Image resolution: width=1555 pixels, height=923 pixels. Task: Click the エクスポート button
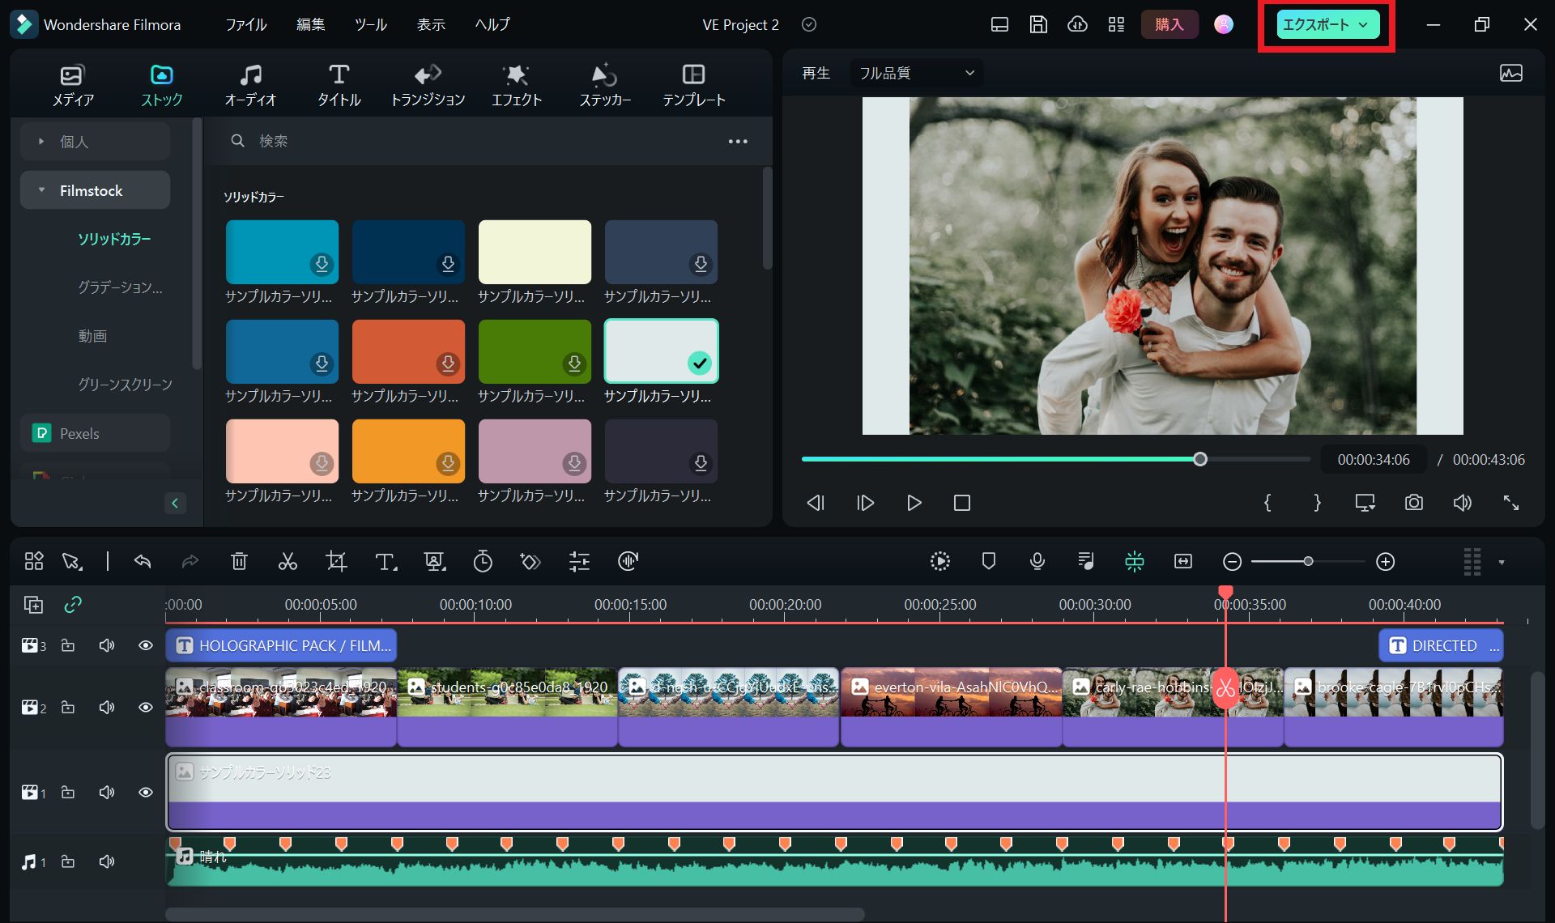tap(1316, 24)
